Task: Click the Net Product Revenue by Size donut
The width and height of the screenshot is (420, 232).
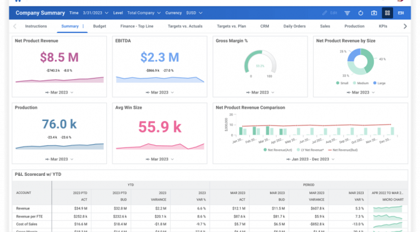Action: (x=361, y=62)
